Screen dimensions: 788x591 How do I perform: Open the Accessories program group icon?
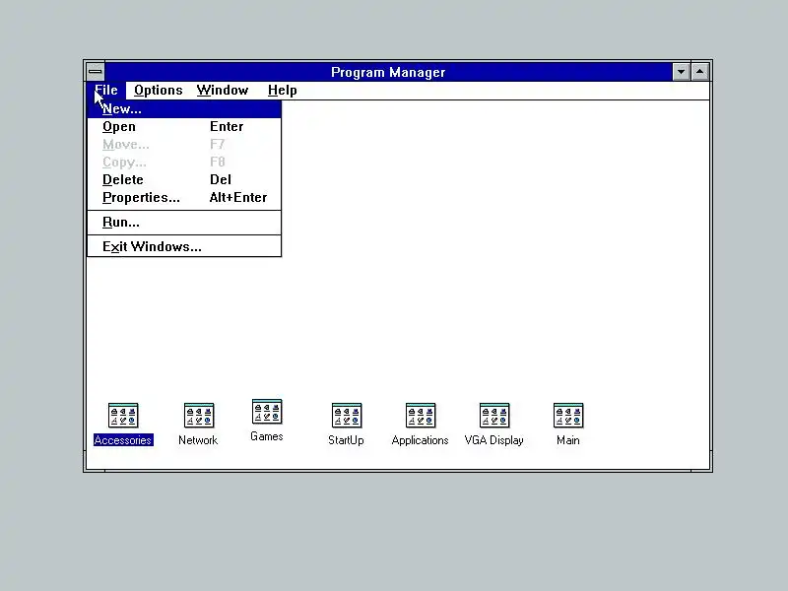pos(123,415)
